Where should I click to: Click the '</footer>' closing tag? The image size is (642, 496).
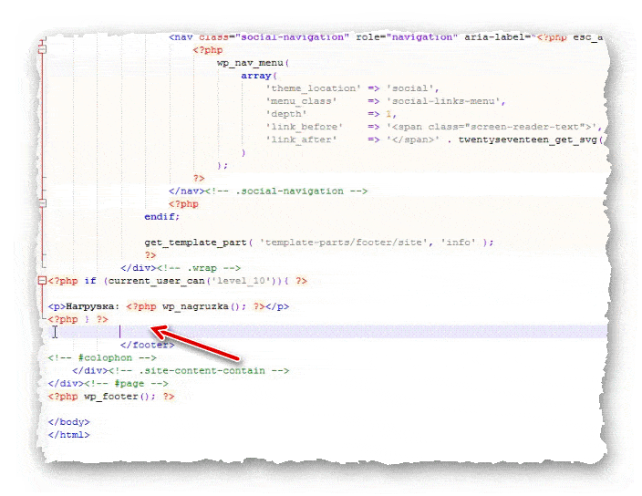click(x=148, y=345)
